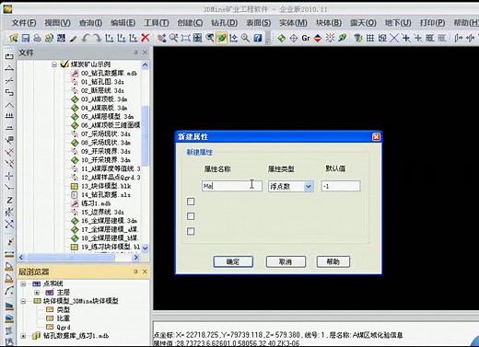This screenshot has height=347, width=479.
Task: Expand the 主层 layer node
Action: click(37, 293)
